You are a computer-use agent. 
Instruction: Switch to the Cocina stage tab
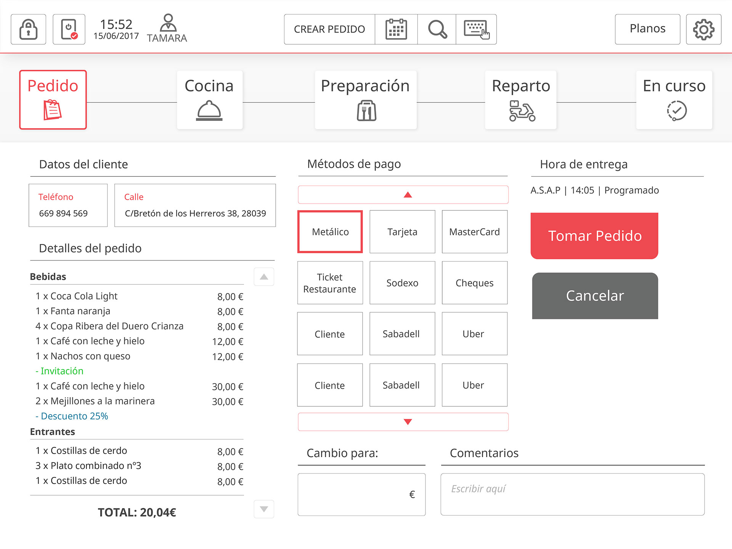209,100
